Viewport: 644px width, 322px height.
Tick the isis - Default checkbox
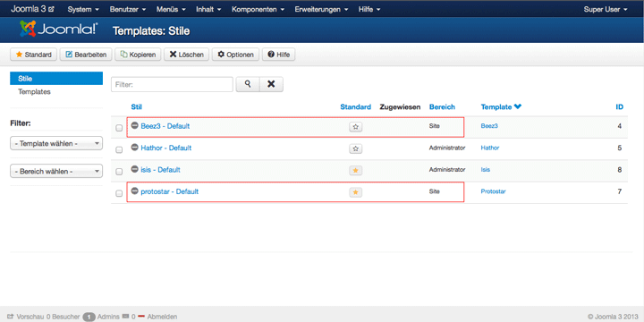(119, 172)
